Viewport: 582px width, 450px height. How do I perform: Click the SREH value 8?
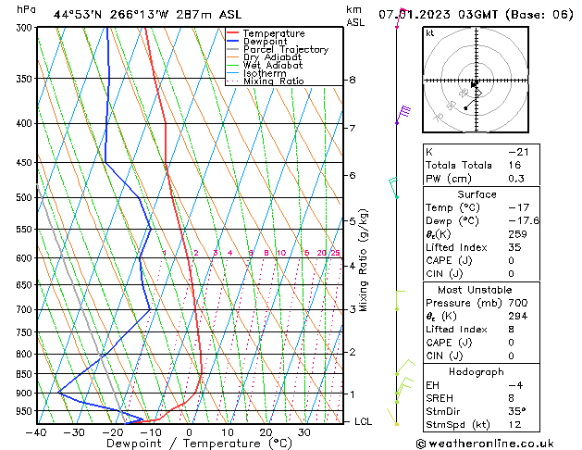[x=512, y=398]
